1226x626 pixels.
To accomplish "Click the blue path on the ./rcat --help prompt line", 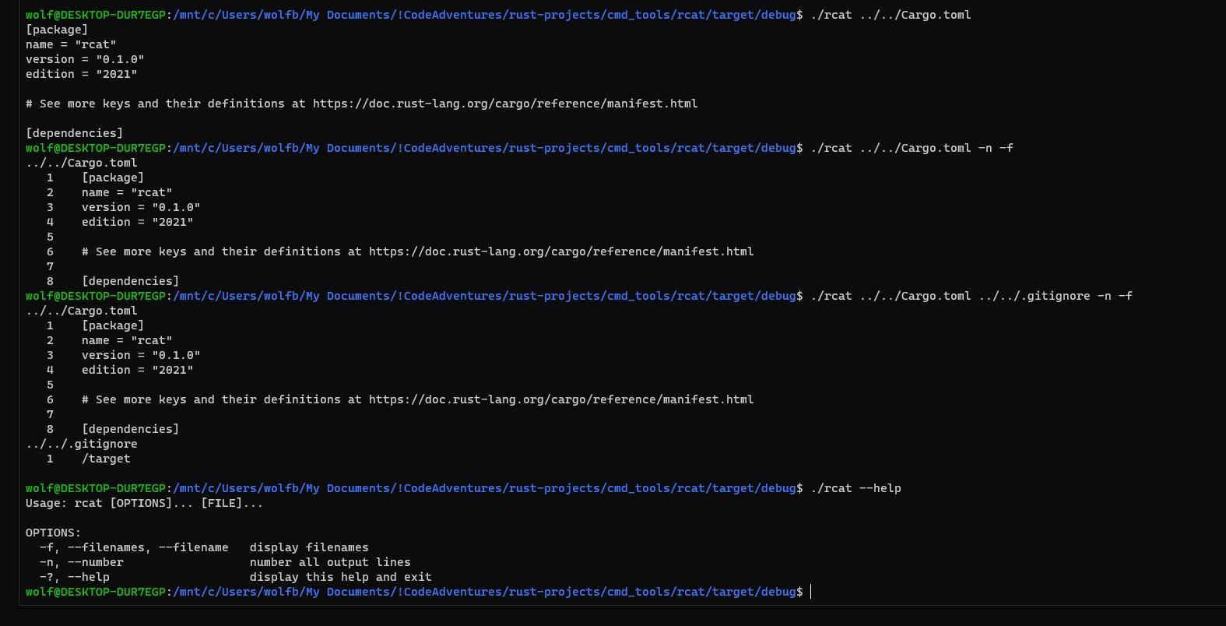I will point(484,488).
